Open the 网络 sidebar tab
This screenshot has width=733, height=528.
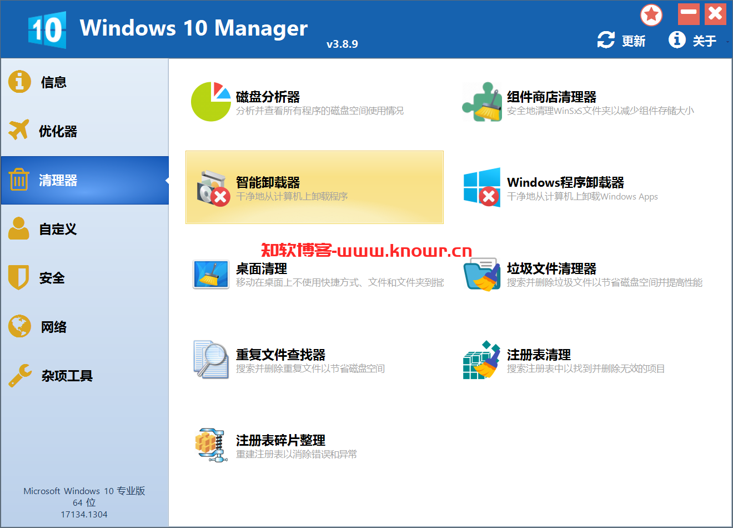(84, 327)
